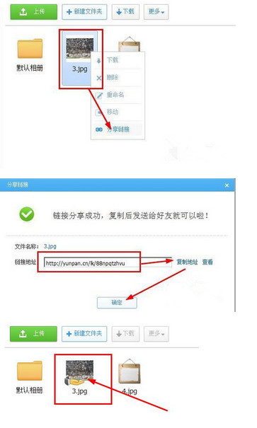257x428 pixels.
Task: Close the 分享链接 dialog with the X
Action: click(227, 185)
